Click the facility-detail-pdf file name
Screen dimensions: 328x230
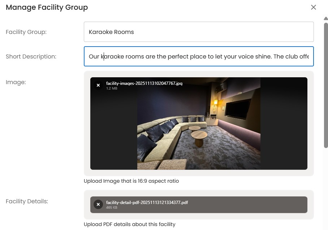[x=147, y=203]
